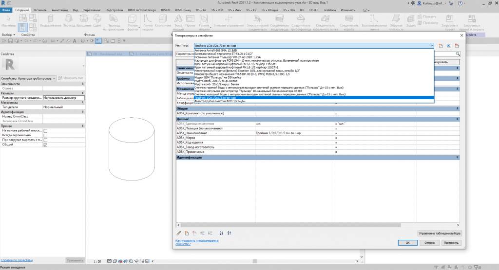Search parameters using magnifier icon
This screenshot has width=499, height=270.
[458, 54]
